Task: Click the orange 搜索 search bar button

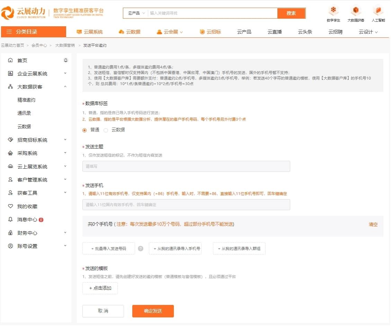Action: (291, 13)
